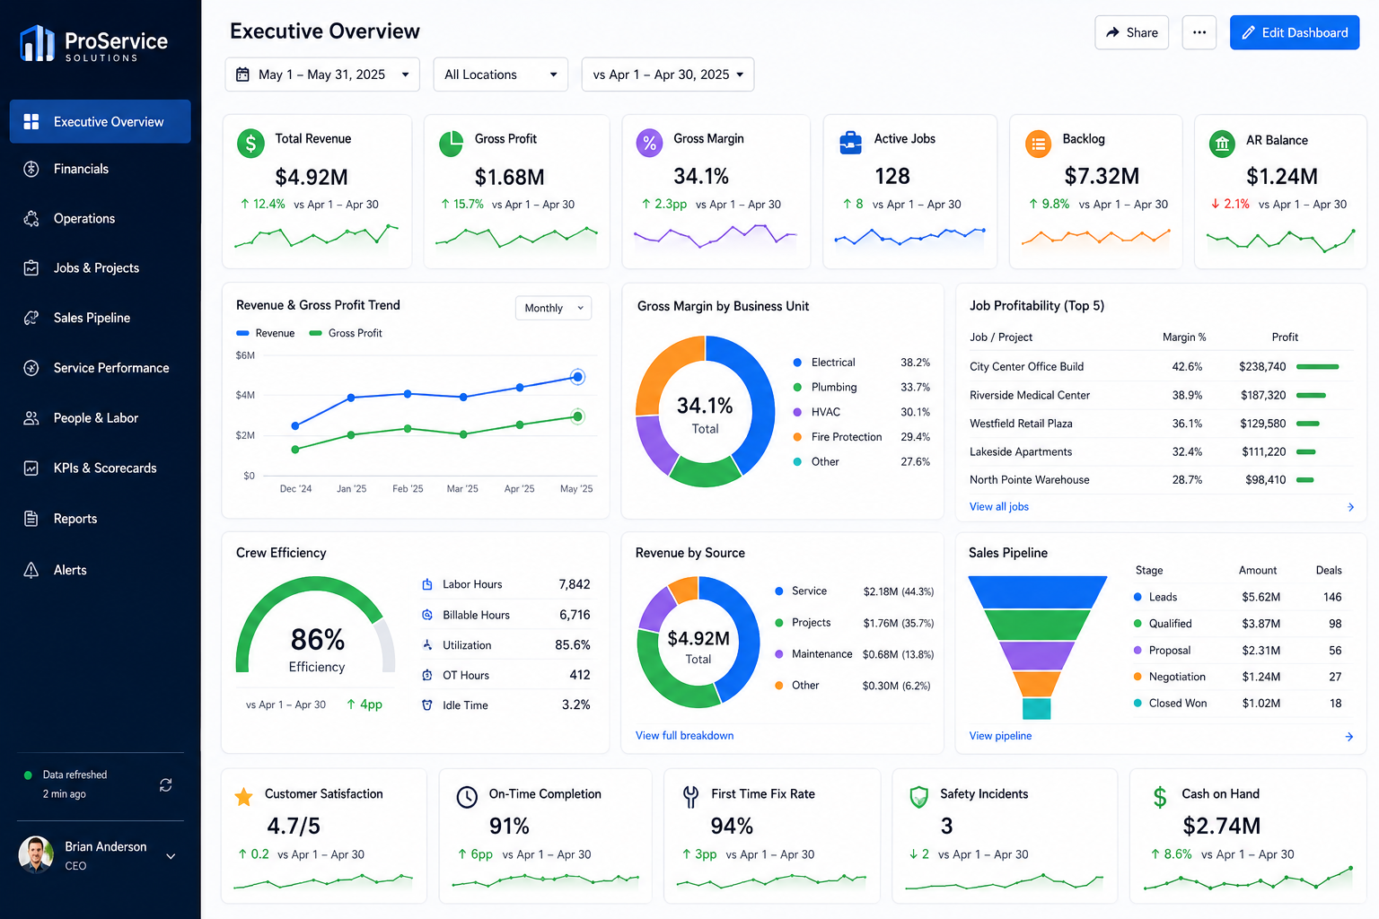The width and height of the screenshot is (1379, 919).
Task: Click the City Center Office Build profit bar
Action: click(1318, 367)
